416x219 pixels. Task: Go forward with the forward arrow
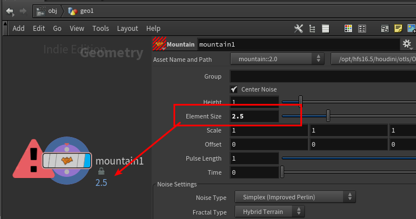pos(23,11)
